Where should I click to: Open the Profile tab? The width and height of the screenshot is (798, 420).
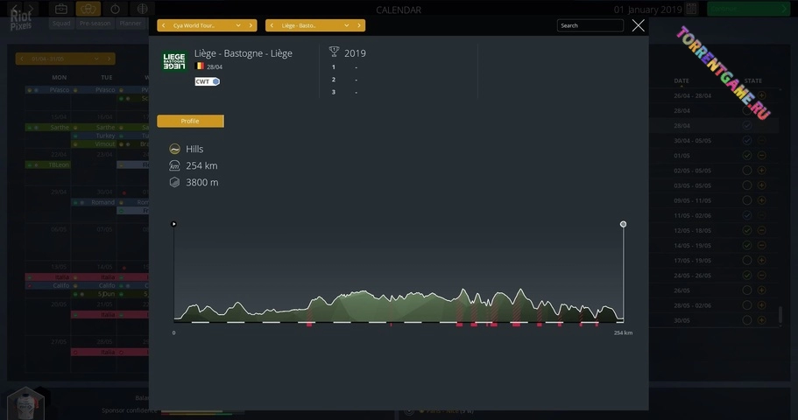[190, 121]
